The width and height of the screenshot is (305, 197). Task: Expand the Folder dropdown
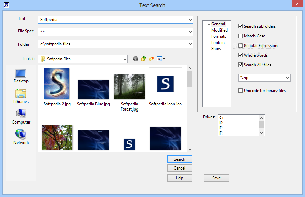click(190, 44)
